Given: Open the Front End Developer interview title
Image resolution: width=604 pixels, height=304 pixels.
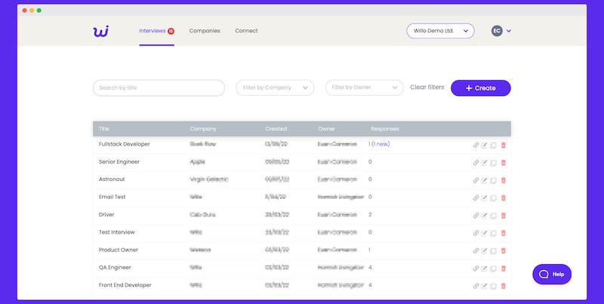Looking at the screenshot, I should 125,285.
